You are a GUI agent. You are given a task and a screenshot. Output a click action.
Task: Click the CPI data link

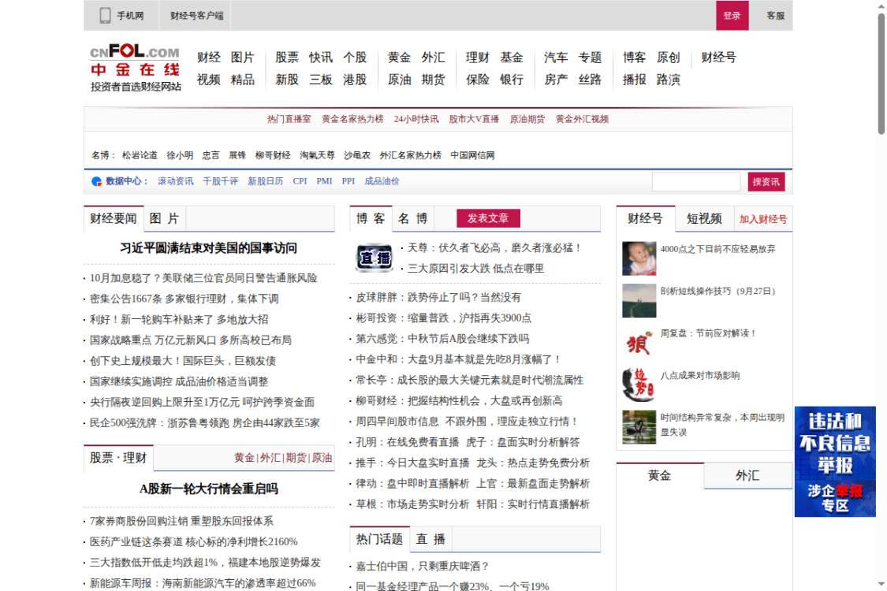(300, 181)
